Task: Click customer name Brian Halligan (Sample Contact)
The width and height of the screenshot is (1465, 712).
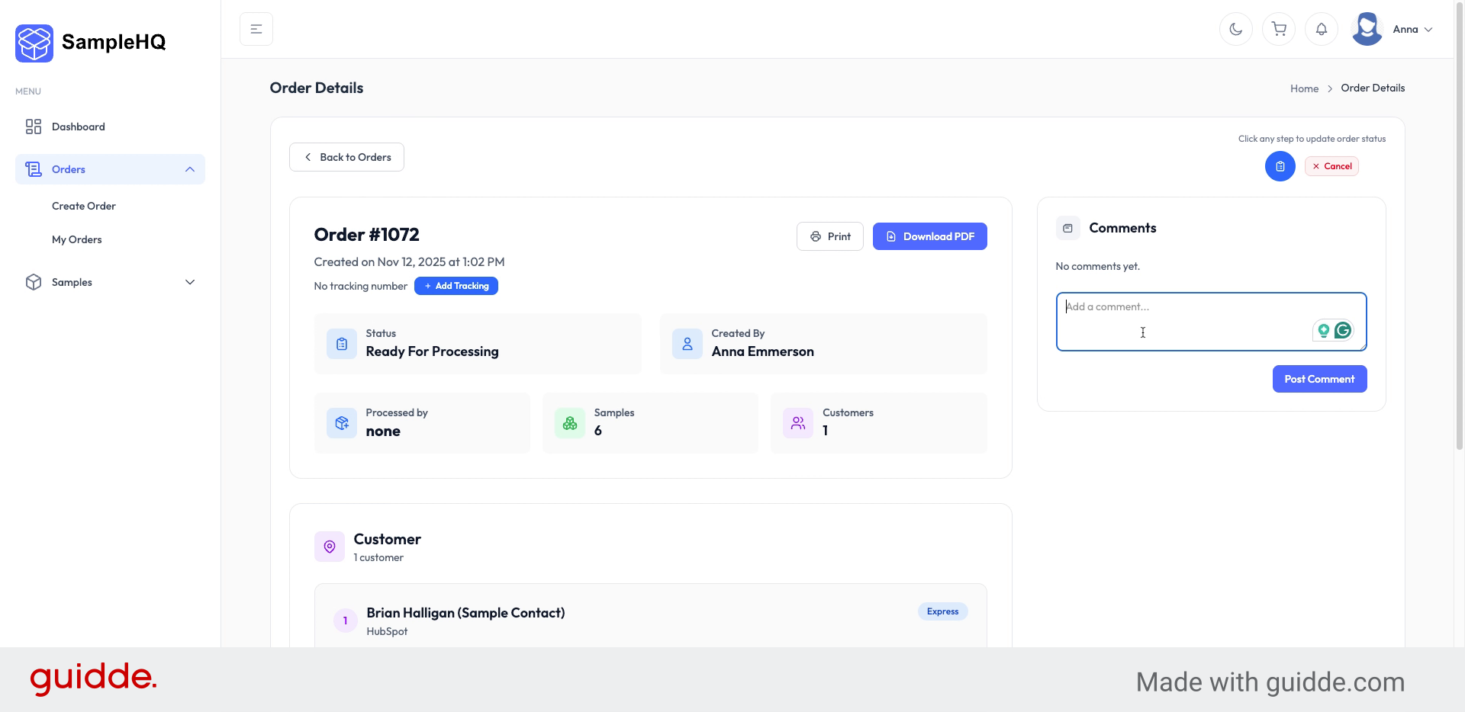Action: (466, 613)
